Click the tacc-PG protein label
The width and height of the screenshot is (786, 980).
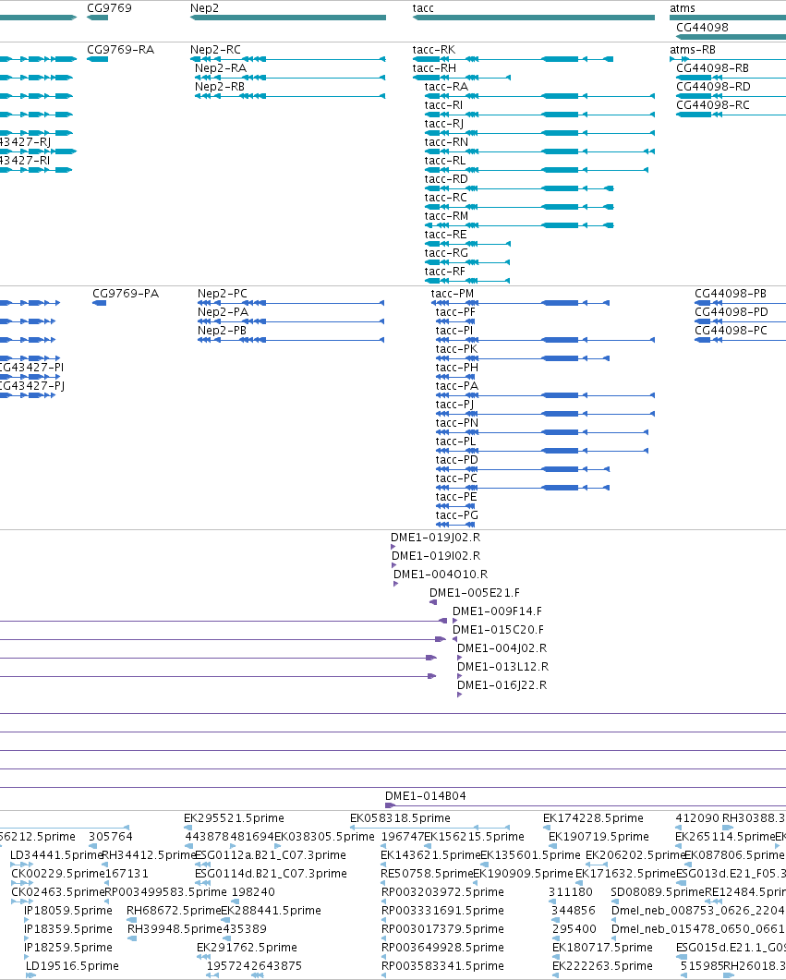click(456, 515)
